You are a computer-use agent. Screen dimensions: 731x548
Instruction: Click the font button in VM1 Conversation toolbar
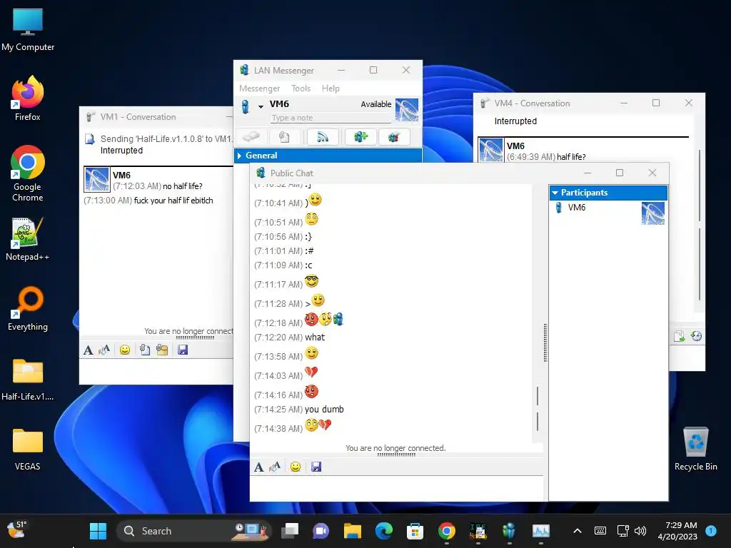(88, 350)
